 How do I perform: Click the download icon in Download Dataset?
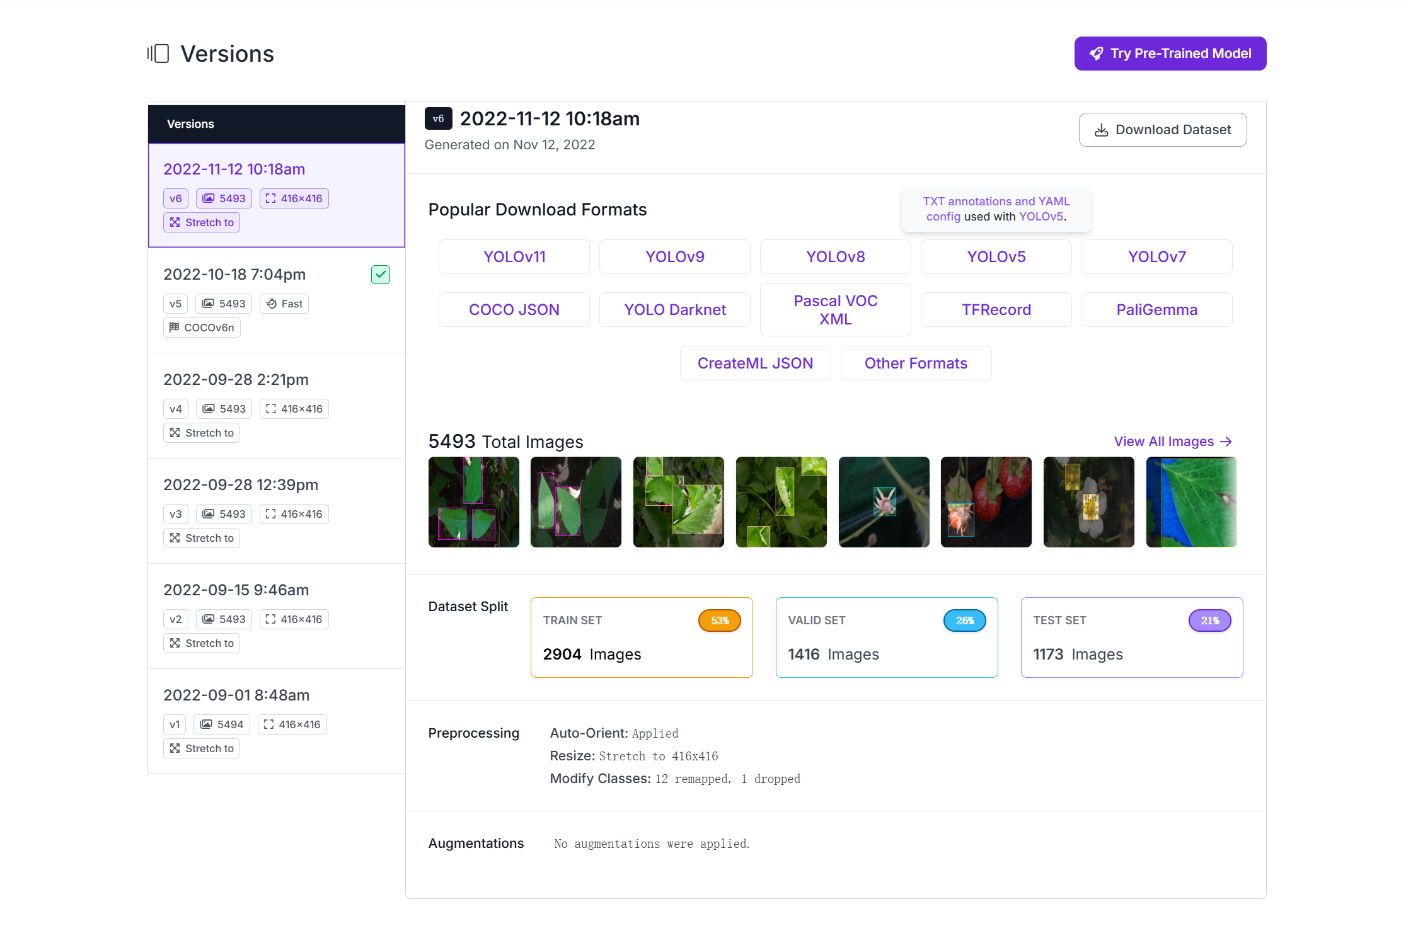[x=1101, y=130]
